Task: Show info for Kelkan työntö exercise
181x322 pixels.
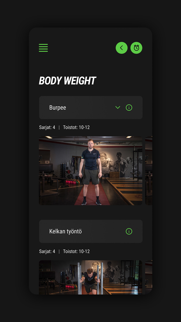Action: [x=129, y=231]
